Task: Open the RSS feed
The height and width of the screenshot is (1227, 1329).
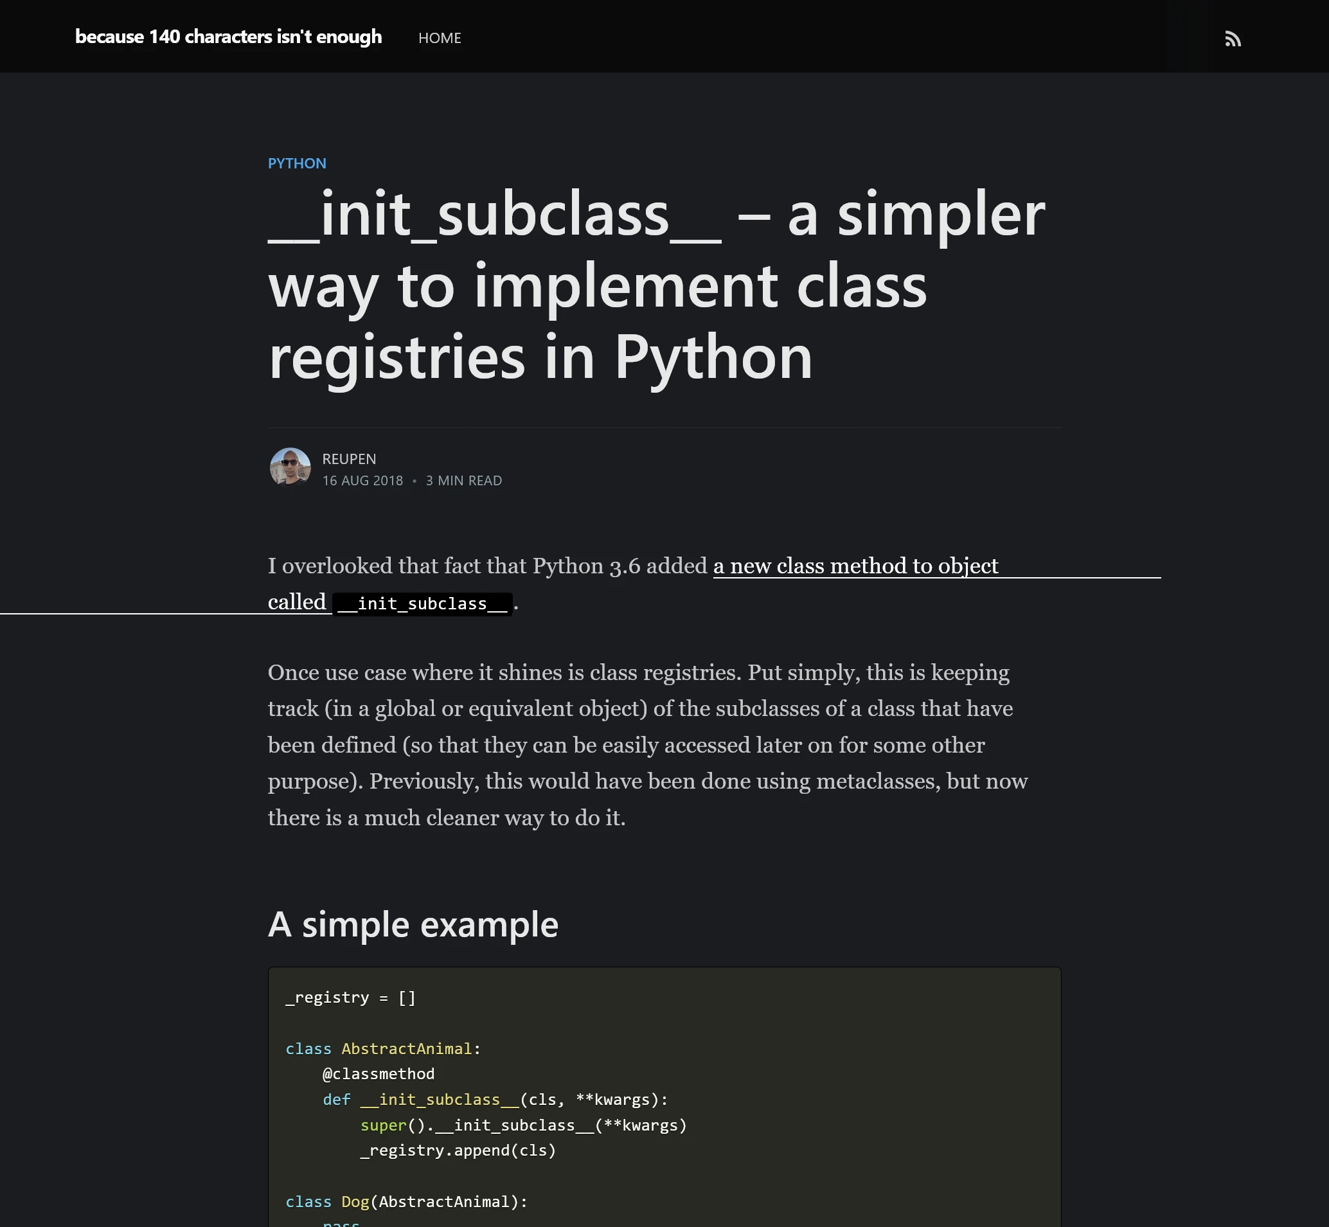Action: [x=1233, y=39]
